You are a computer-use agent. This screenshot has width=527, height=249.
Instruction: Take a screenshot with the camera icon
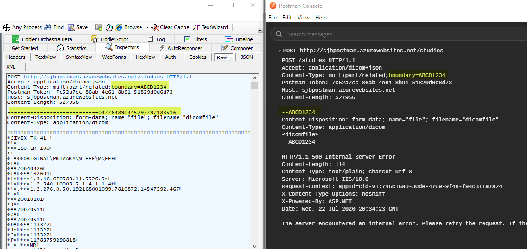pos(98,27)
